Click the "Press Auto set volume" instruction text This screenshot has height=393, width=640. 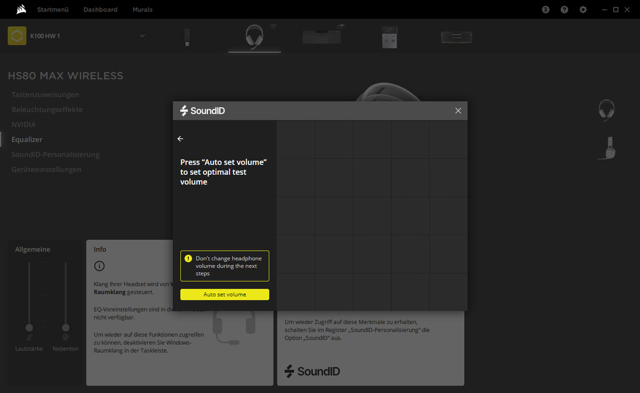click(223, 172)
